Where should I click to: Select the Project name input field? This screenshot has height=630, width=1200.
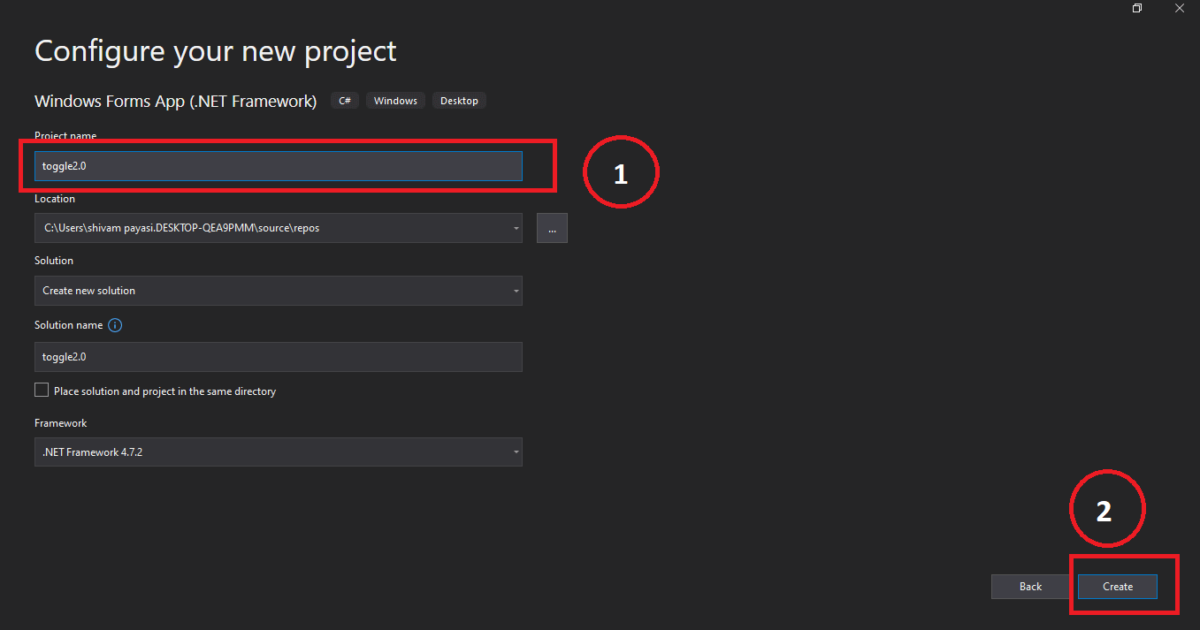pos(277,165)
